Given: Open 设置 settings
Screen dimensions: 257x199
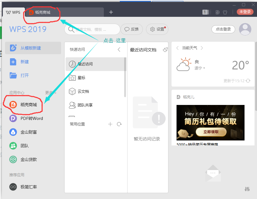Looking at the screenshot, I should [157, 29].
